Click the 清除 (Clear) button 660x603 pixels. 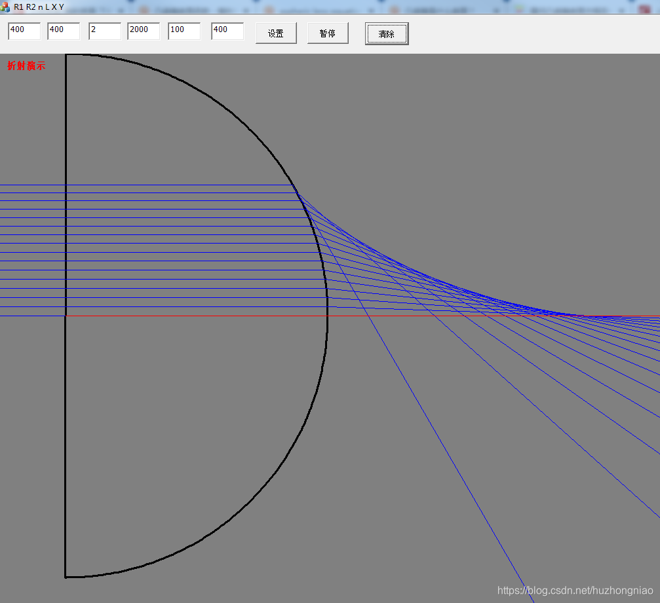click(x=387, y=33)
